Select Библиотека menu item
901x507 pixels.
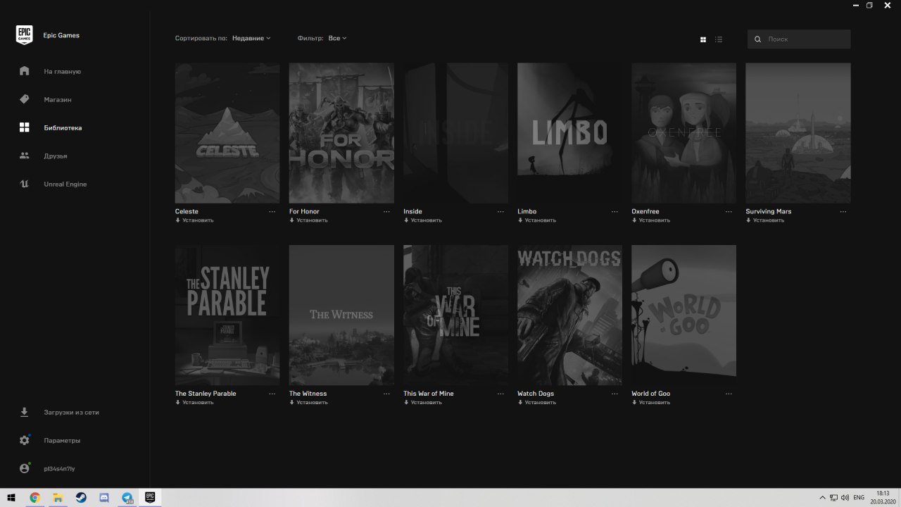pos(63,128)
